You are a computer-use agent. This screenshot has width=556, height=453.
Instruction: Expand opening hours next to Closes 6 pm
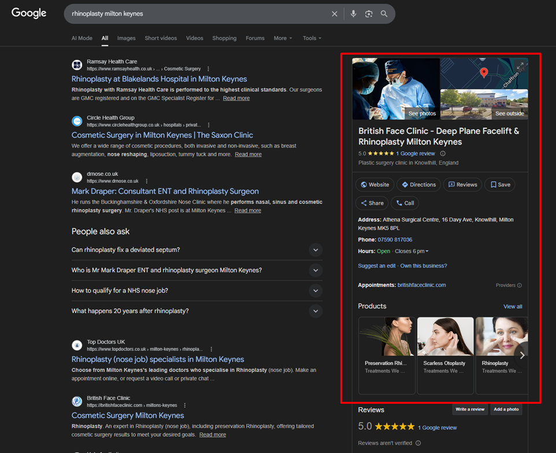point(427,251)
